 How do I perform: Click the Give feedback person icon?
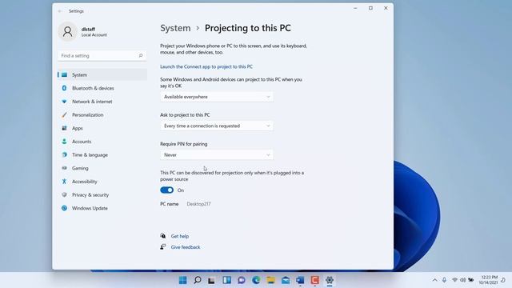(163, 247)
